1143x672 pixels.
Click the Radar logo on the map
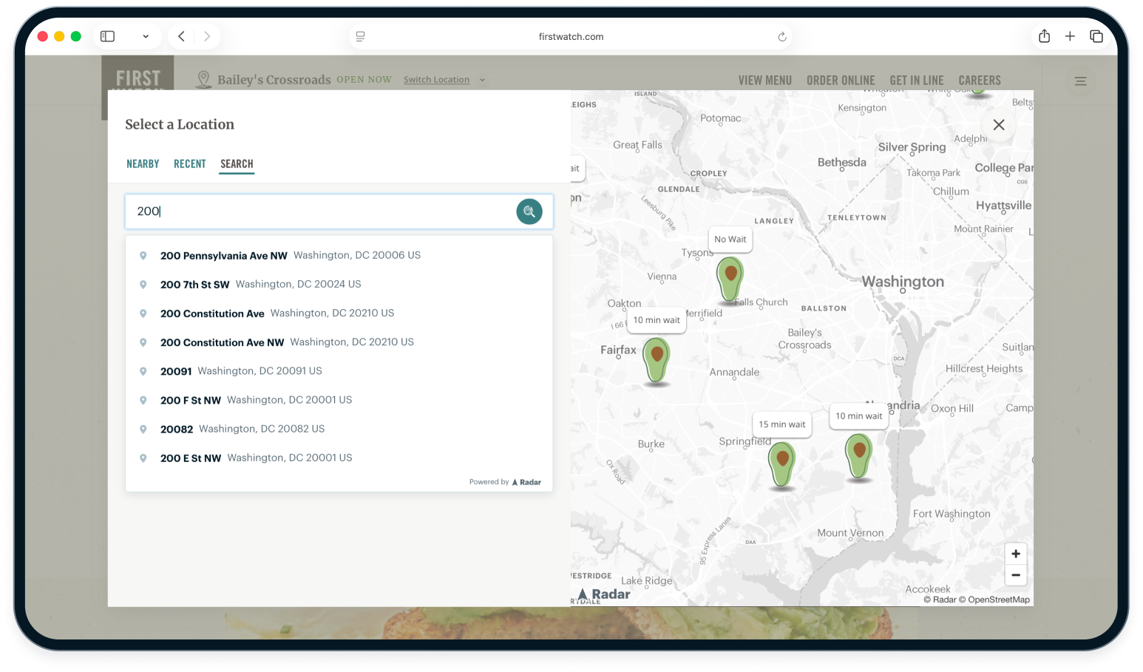(x=604, y=594)
